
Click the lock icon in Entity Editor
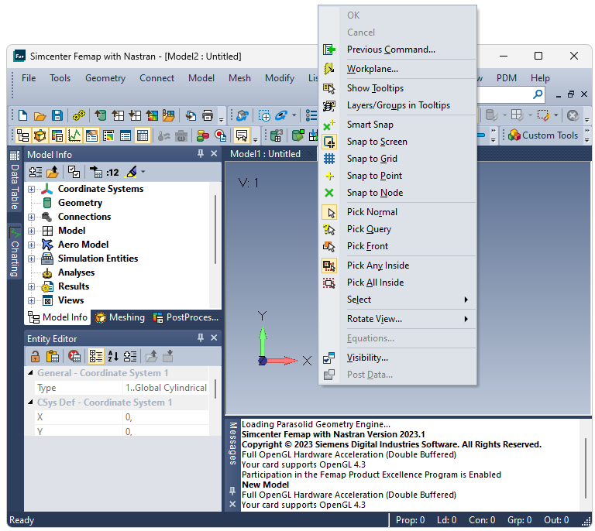coord(35,356)
